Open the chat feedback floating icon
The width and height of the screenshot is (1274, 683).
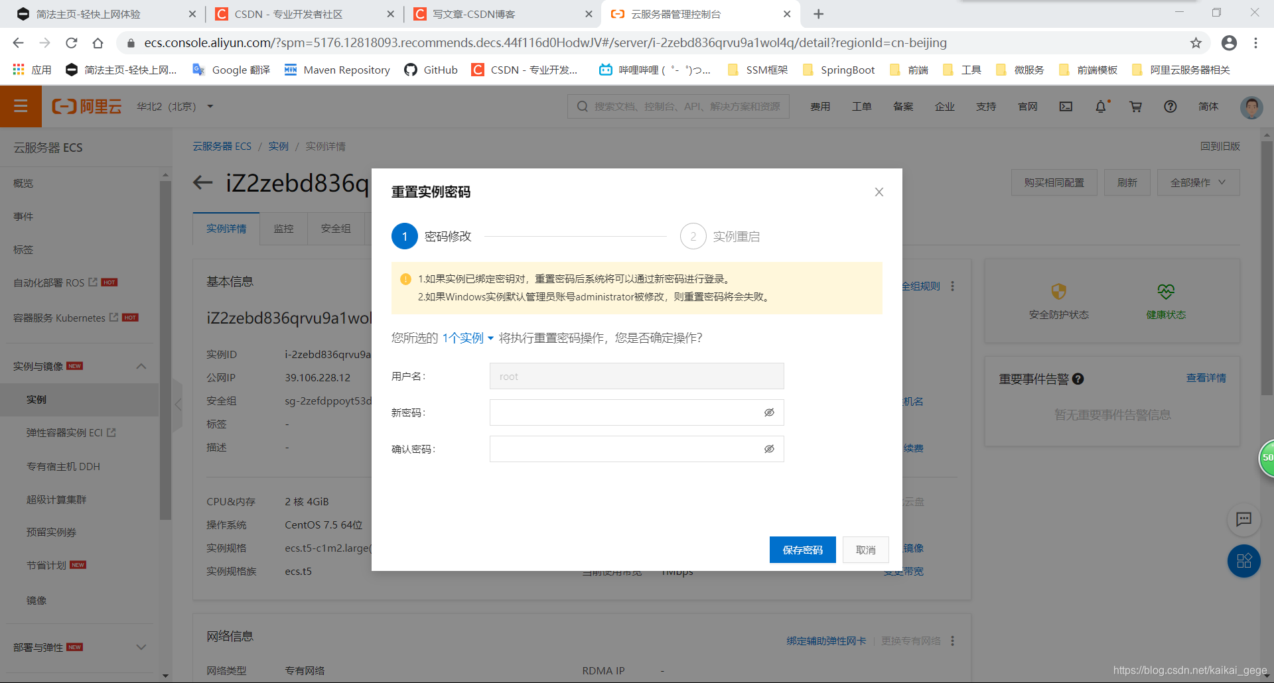coord(1243,519)
